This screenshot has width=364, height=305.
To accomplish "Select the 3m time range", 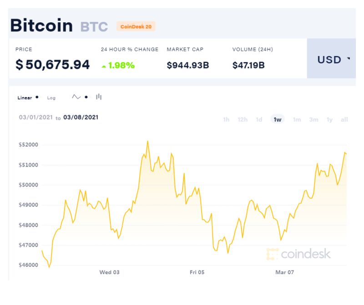I will (313, 119).
